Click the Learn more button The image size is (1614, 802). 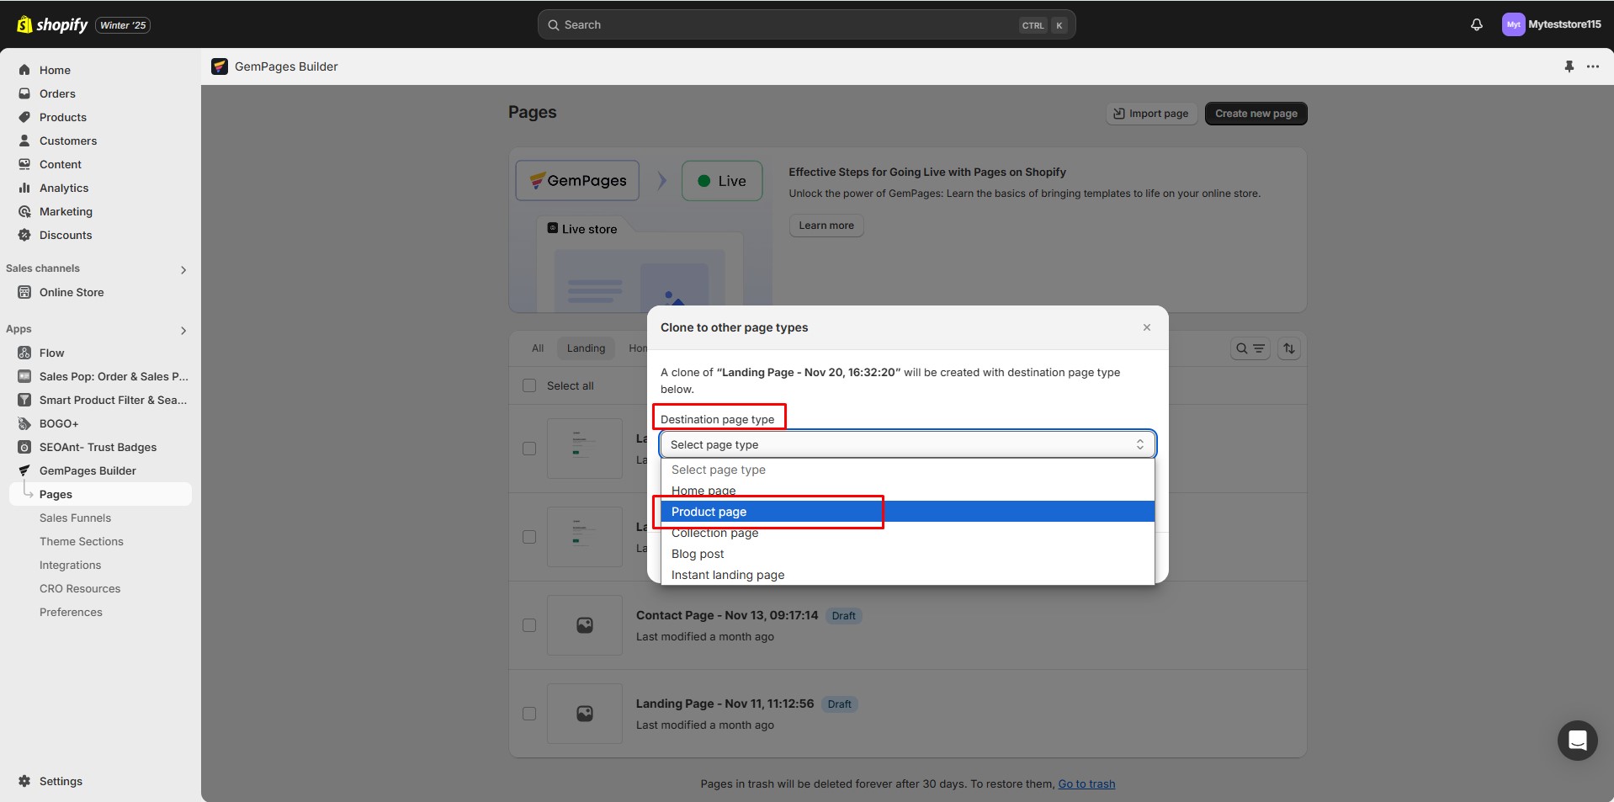point(826,226)
